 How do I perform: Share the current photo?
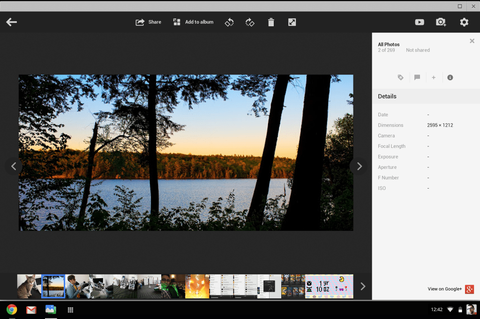149,22
